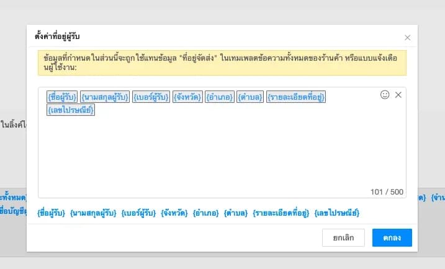445x269 pixels.
Task: Insert the {จังหวัด} variable link below the editor
Action: [x=174, y=213]
